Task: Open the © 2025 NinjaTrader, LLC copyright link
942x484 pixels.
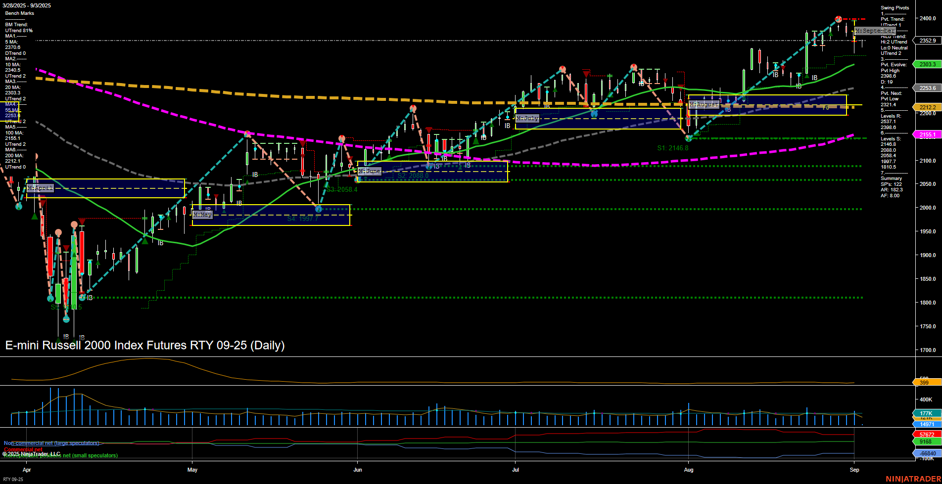Action: (x=32, y=453)
